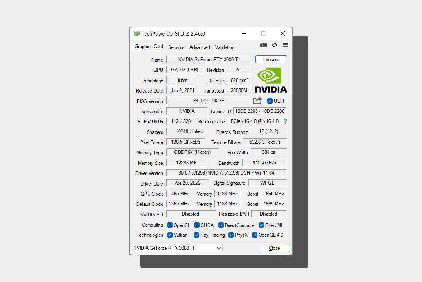Viewport: 422px width, 282px height.
Task: Click the Shaders value 10240 Unified
Action: click(x=189, y=131)
